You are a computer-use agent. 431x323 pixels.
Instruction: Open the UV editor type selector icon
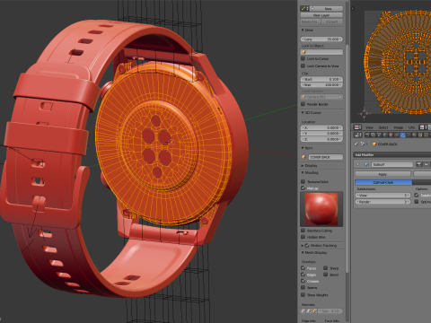(357, 127)
